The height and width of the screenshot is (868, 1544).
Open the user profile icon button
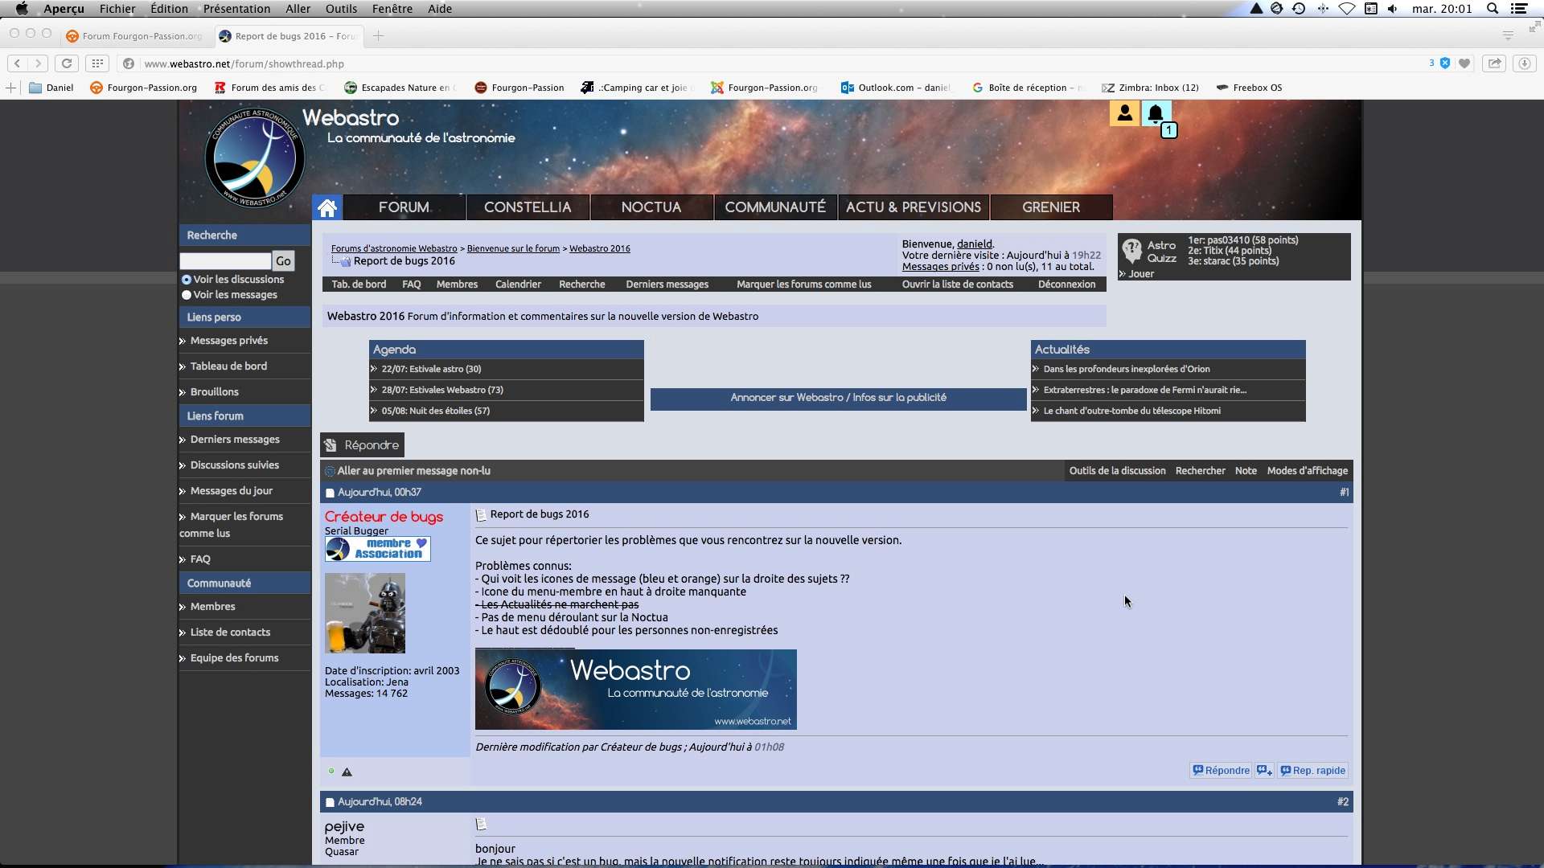pyautogui.click(x=1124, y=113)
